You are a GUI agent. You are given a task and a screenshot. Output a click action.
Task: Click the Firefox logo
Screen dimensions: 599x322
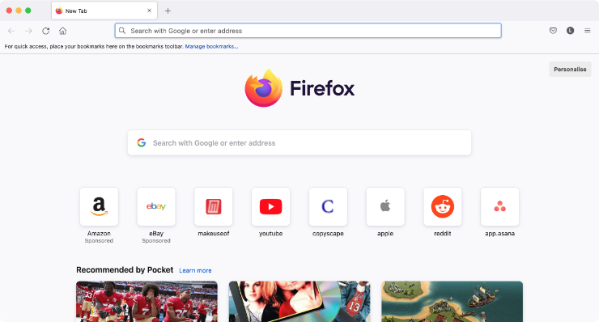tap(299, 88)
